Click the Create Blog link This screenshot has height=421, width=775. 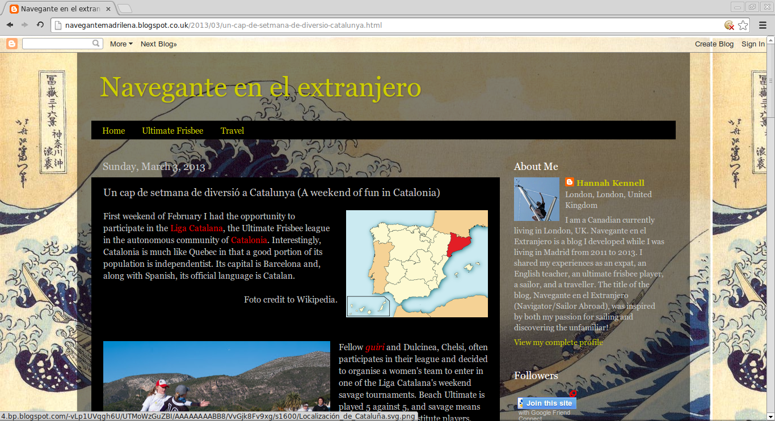(x=714, y=44)
